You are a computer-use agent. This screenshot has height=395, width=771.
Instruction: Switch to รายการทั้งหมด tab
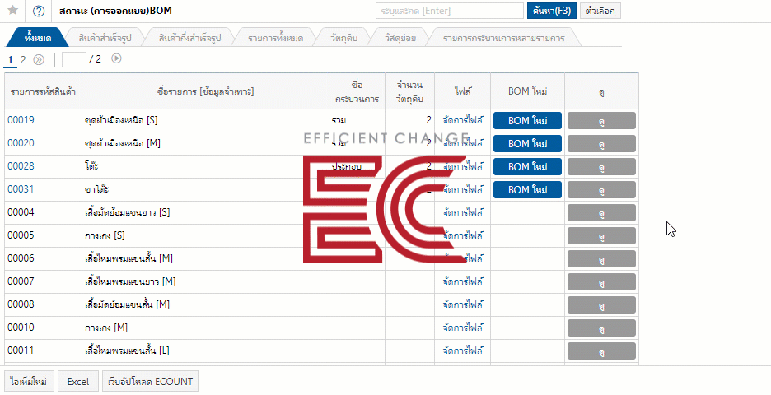275,38
